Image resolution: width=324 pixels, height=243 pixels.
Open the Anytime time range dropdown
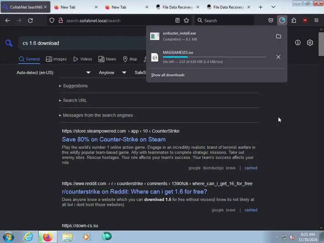[112, 72]
